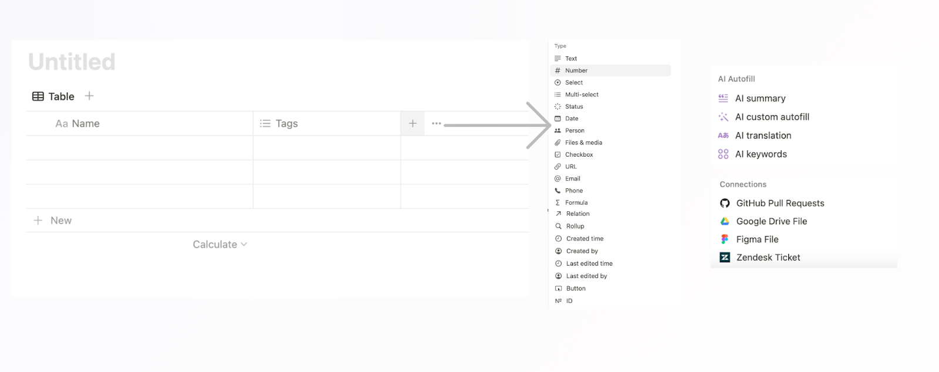Click the Multi-select list icon in Type menu

[558, 94]
